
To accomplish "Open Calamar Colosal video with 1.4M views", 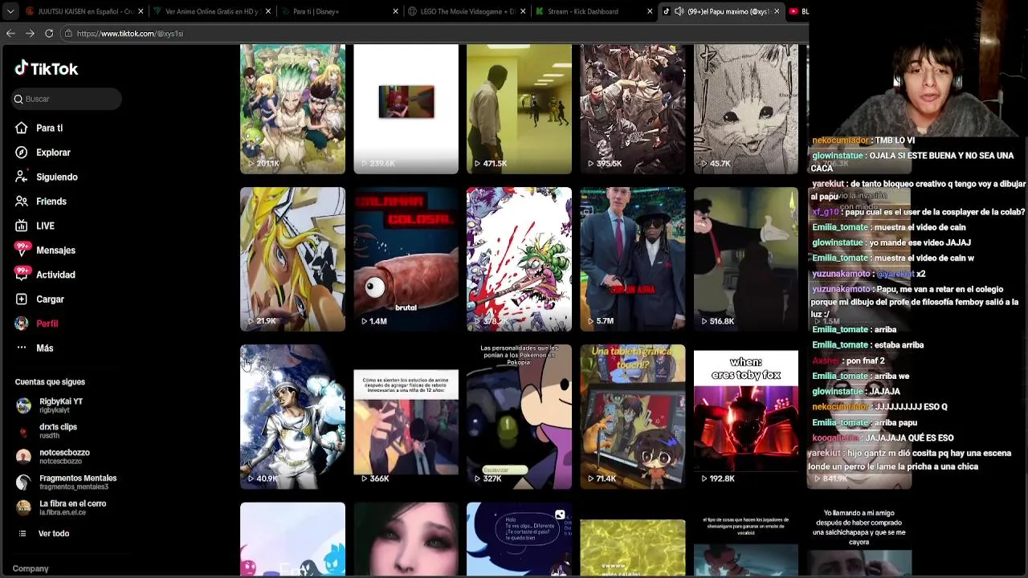I will tap(406, 259).
